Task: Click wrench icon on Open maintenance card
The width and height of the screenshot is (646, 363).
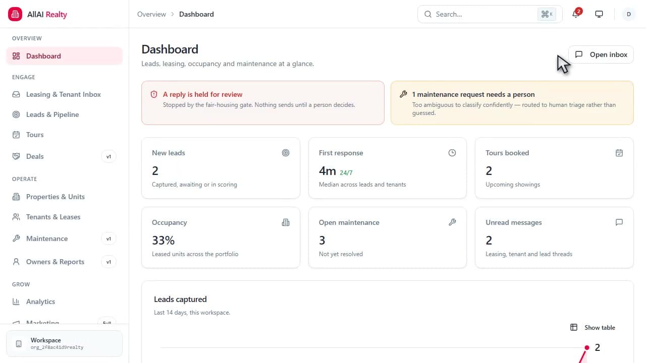Action: pyautogui.click(x=452, y=222)
